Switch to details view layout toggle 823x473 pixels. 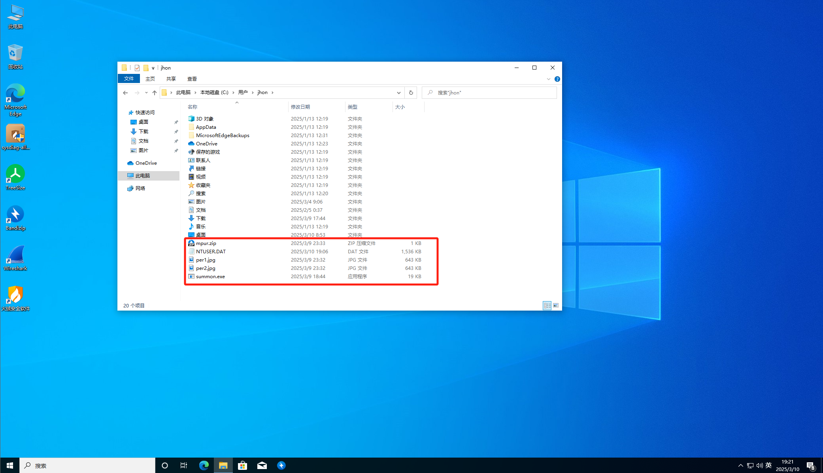[547, 305]
